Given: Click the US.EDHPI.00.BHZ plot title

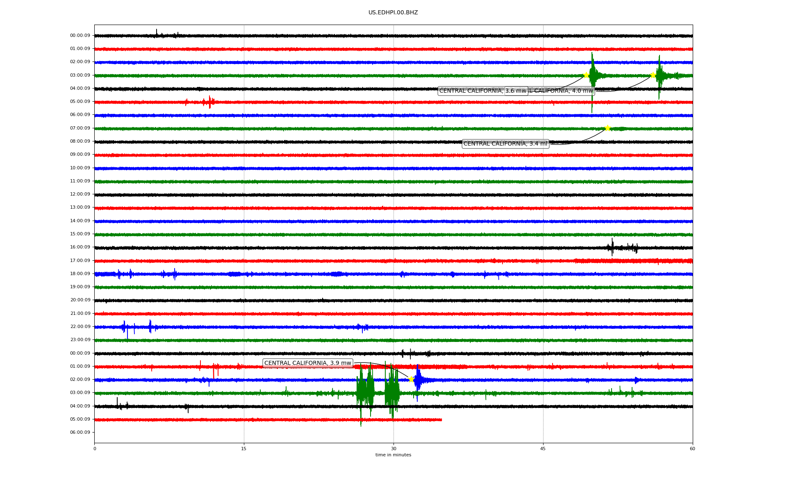Looking at the screenshot, I should tap(393, 13).
